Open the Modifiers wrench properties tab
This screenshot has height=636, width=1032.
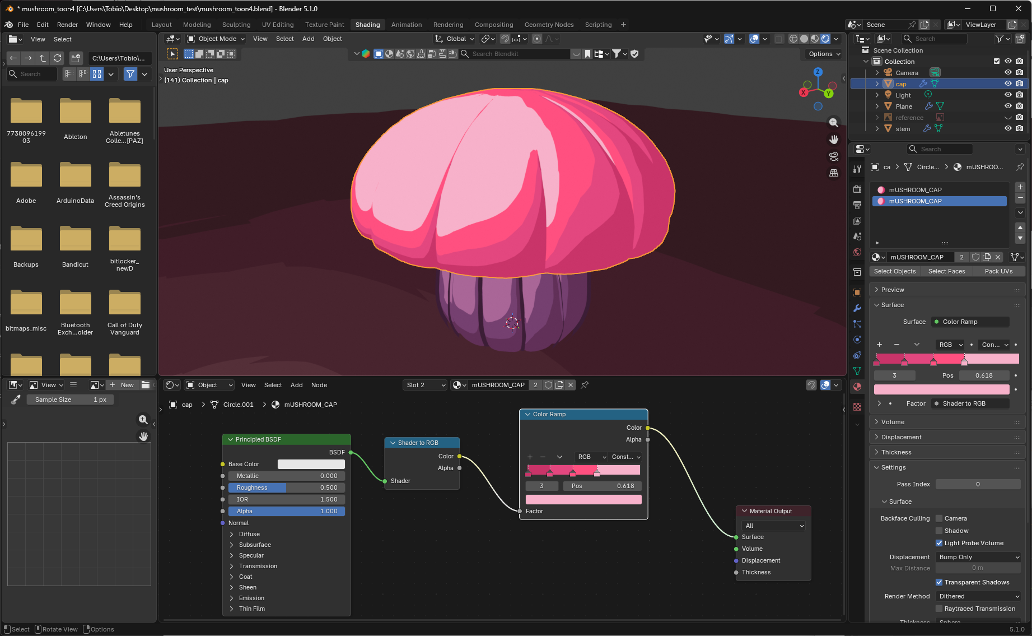pyautogui.click(x=857, y=308)
